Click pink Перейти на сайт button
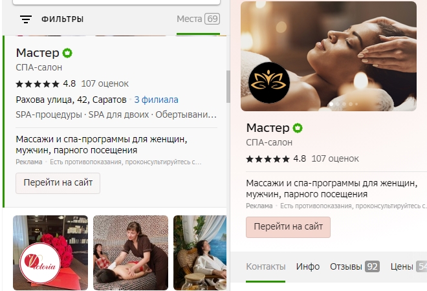The width and height of the screenshot is (427, 291). click(x=288, y=227)
